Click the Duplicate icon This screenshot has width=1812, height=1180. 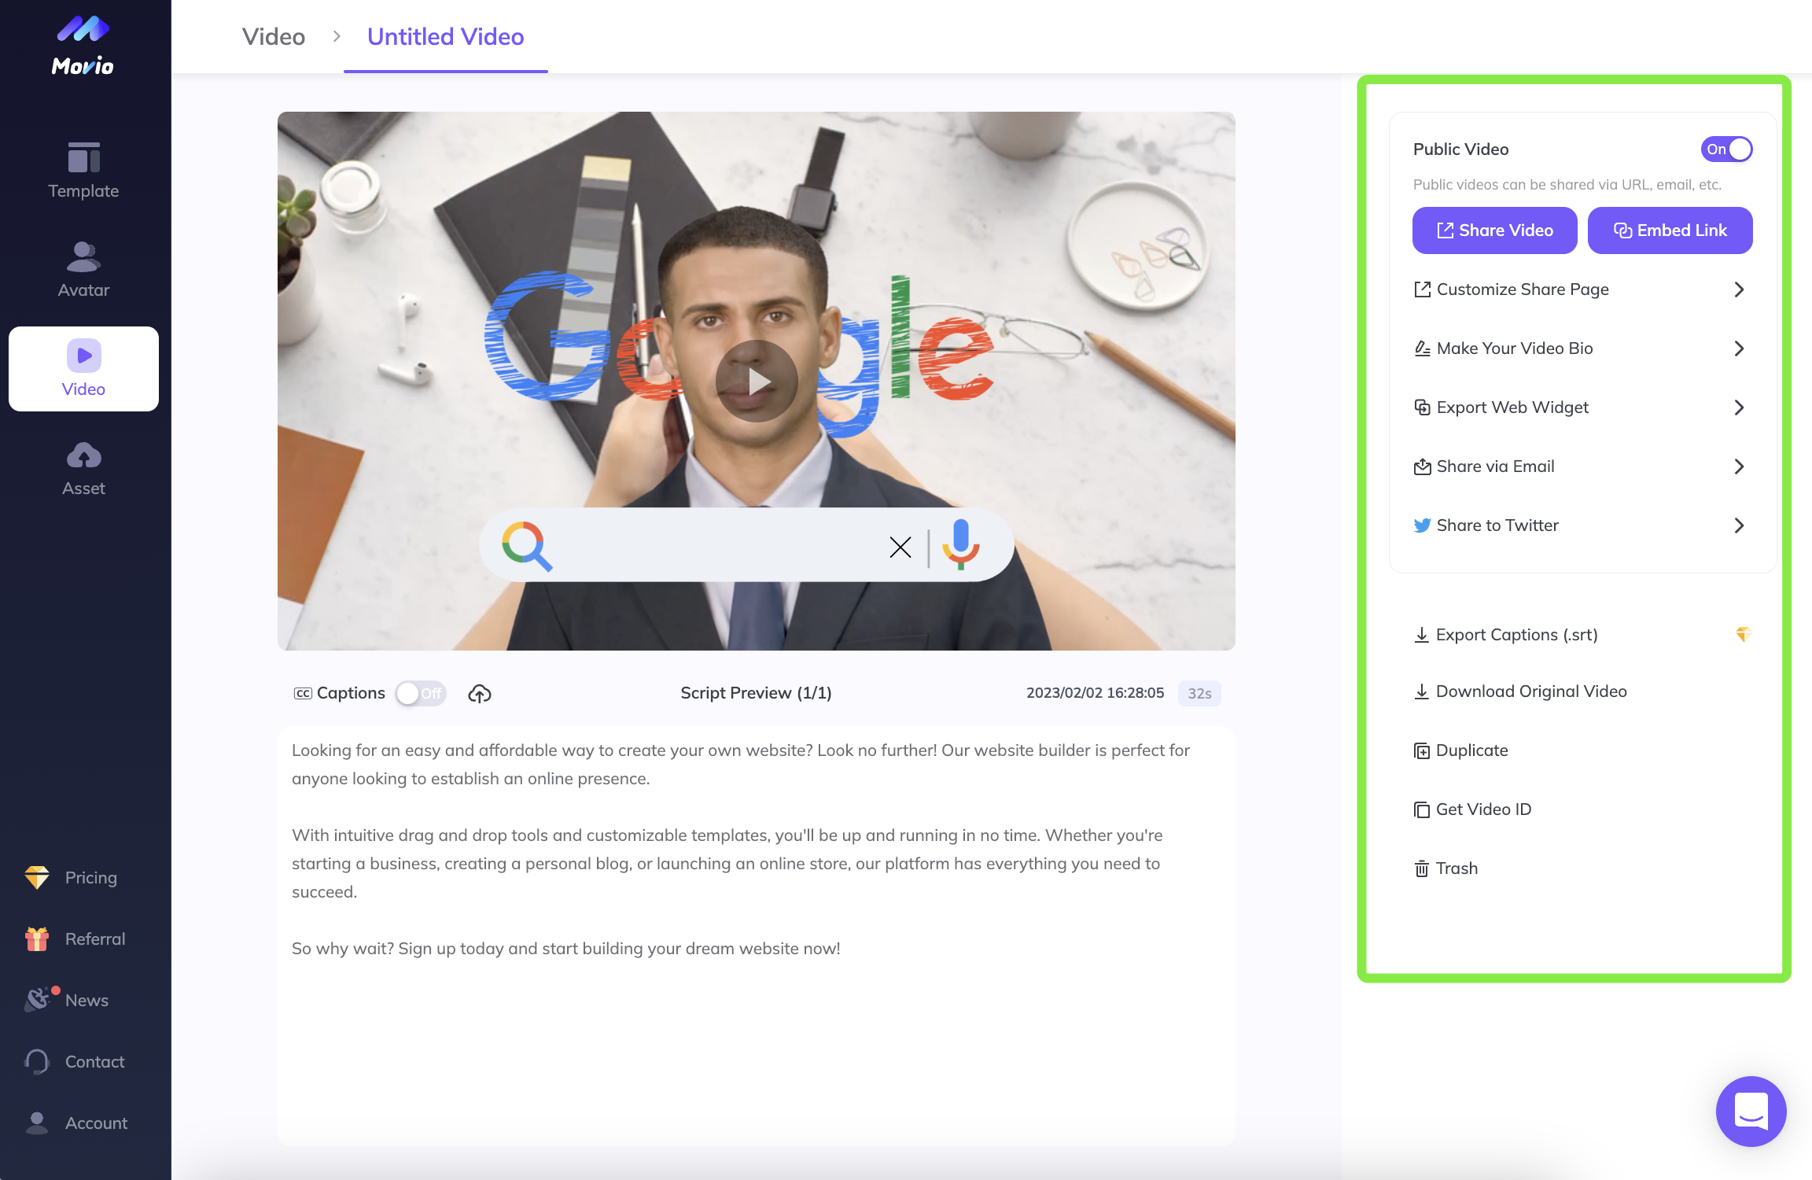(x=1421, y=750)
